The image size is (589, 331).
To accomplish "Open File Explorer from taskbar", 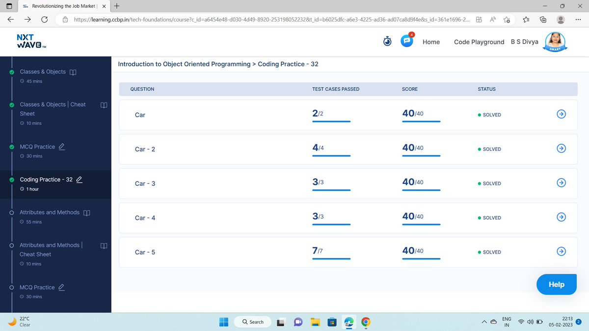I will [x=315, y=322].
